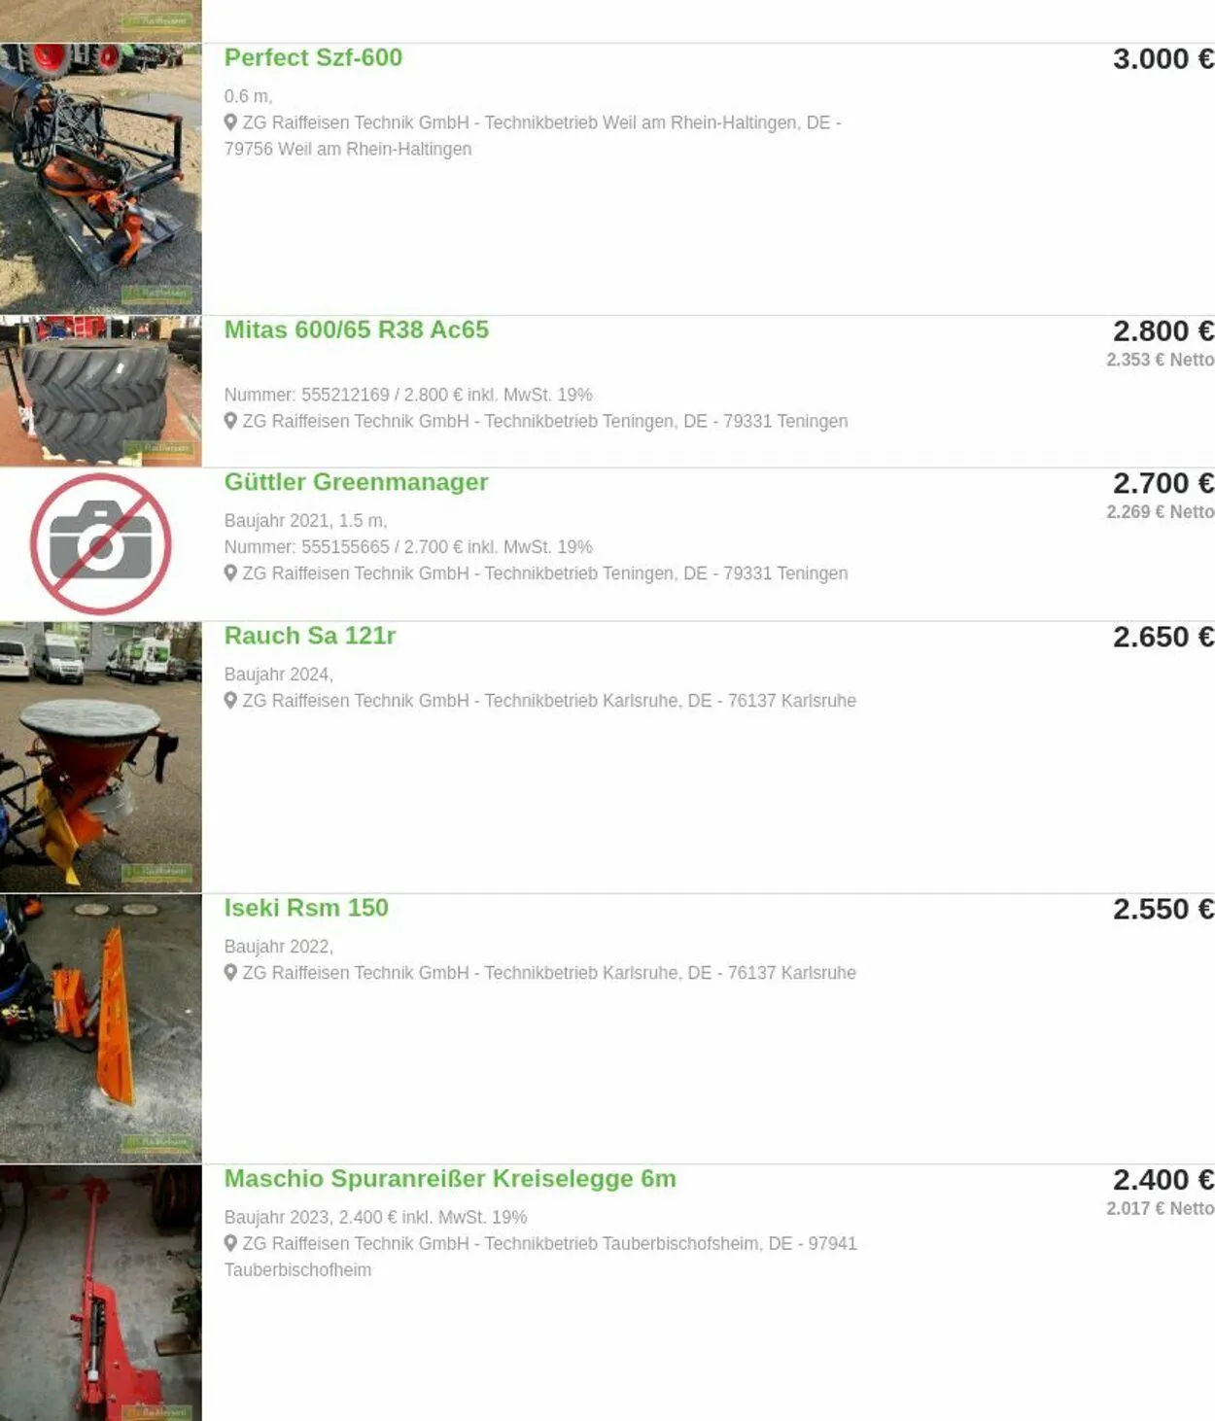Open the Perfect Szf-600 listing title

[313, 57]
